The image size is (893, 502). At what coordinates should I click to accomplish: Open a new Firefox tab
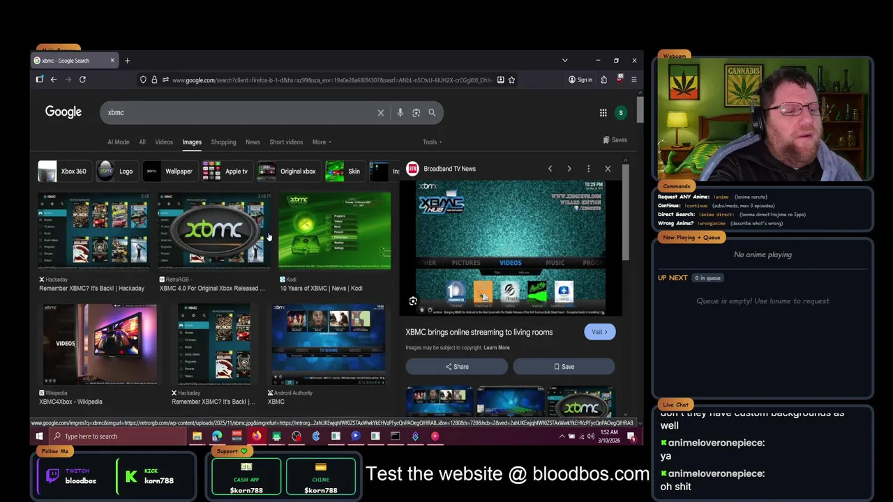point(127,61)
